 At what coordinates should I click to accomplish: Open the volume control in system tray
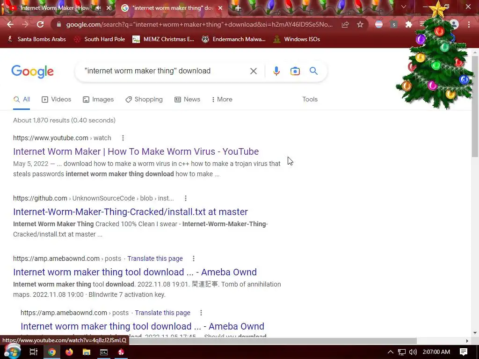pos(413,352)
